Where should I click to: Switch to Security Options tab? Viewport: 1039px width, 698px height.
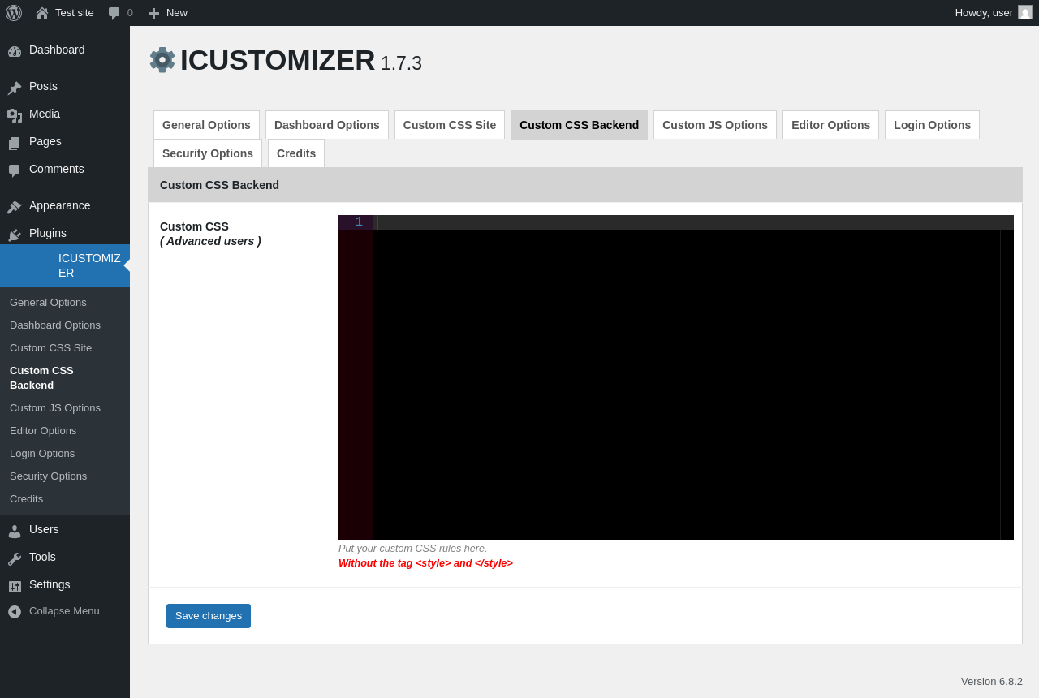click(208, 153)
